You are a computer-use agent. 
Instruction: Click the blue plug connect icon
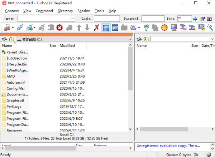pos(20,28)
